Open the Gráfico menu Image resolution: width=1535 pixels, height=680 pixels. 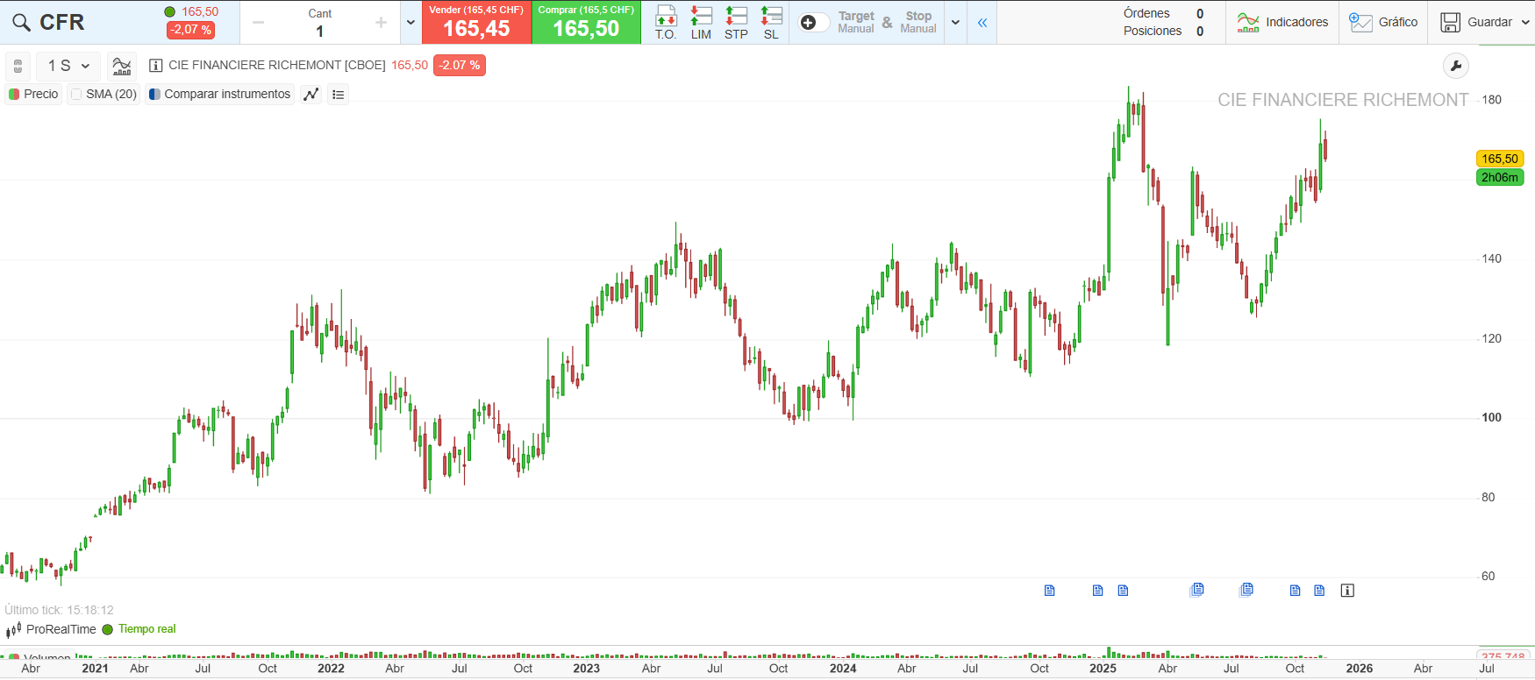coord(1383,23)
